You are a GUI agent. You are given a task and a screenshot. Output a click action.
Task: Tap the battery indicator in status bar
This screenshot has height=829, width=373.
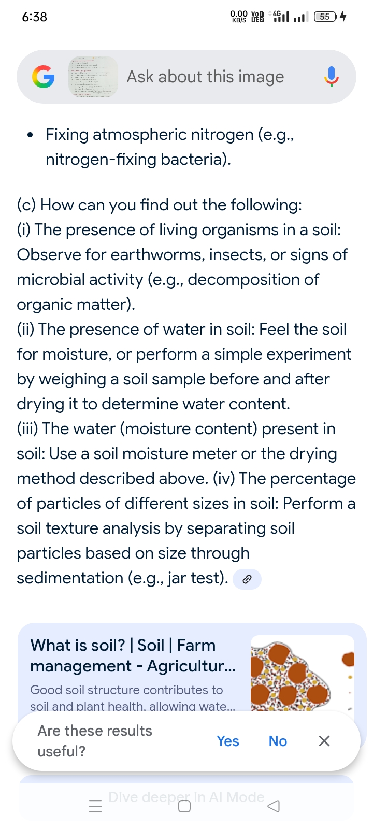point(326,17)
